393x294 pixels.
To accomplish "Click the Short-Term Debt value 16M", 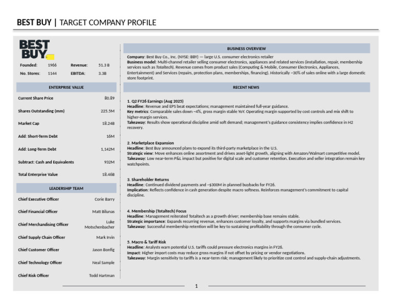I will (x=111, y=136).
